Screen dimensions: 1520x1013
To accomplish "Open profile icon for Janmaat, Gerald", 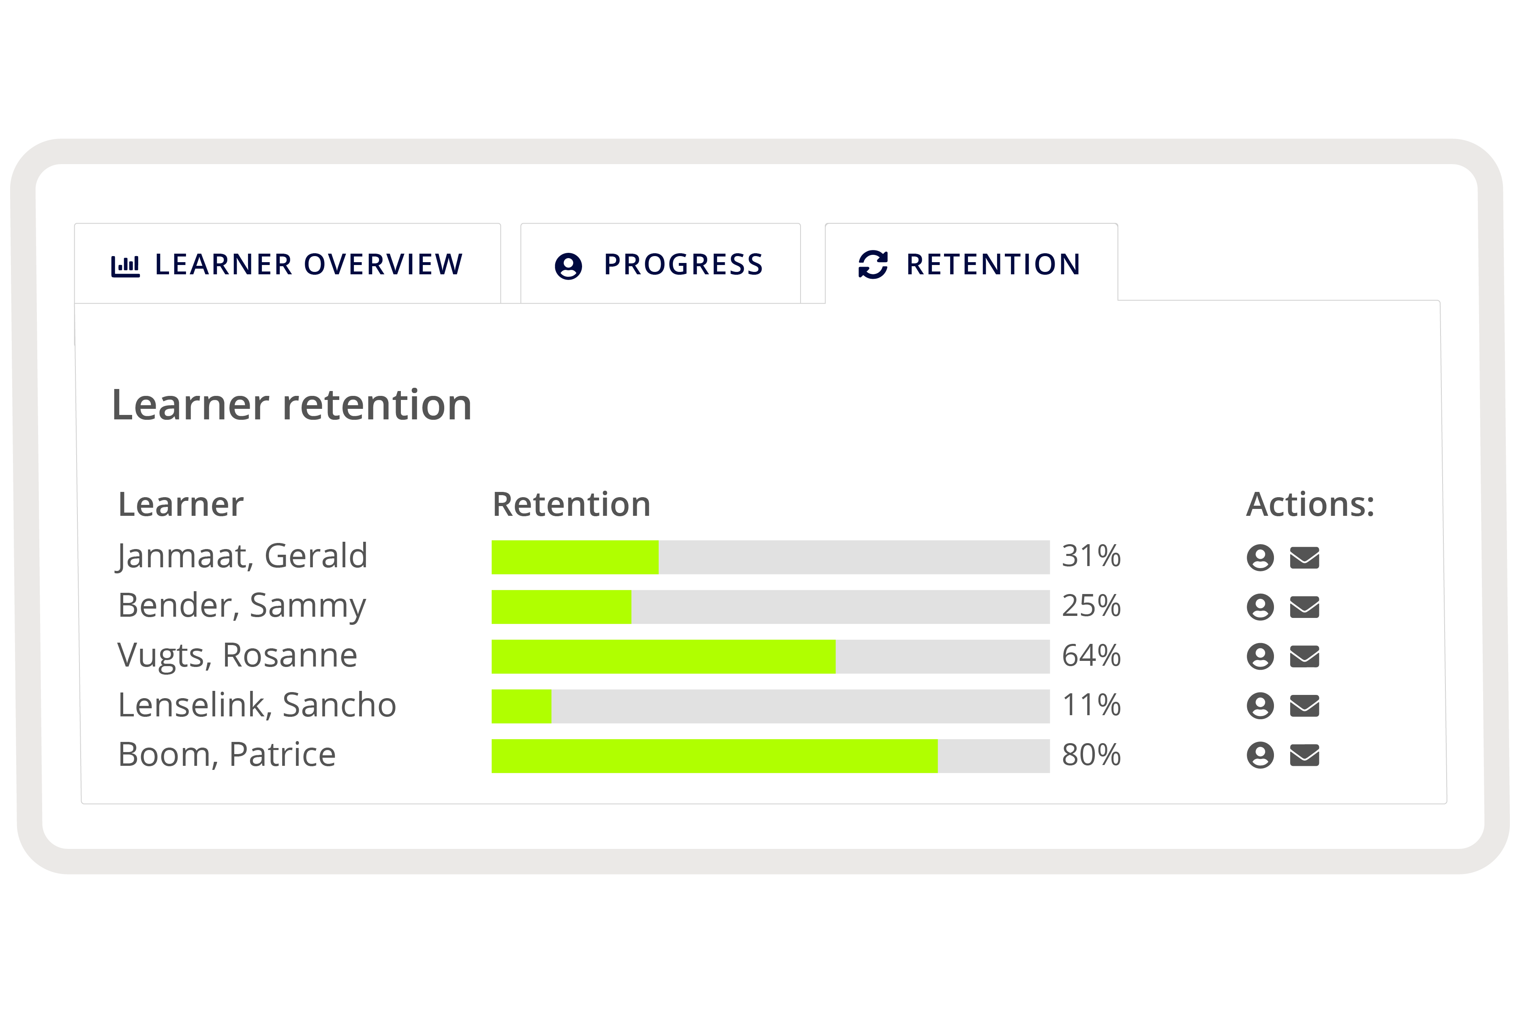I will [x=1259, y=558].
